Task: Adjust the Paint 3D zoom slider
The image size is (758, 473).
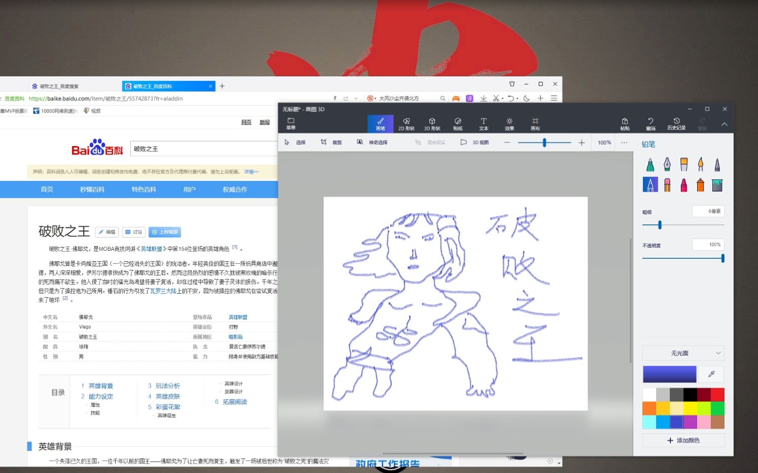Action: pos(544,143)
